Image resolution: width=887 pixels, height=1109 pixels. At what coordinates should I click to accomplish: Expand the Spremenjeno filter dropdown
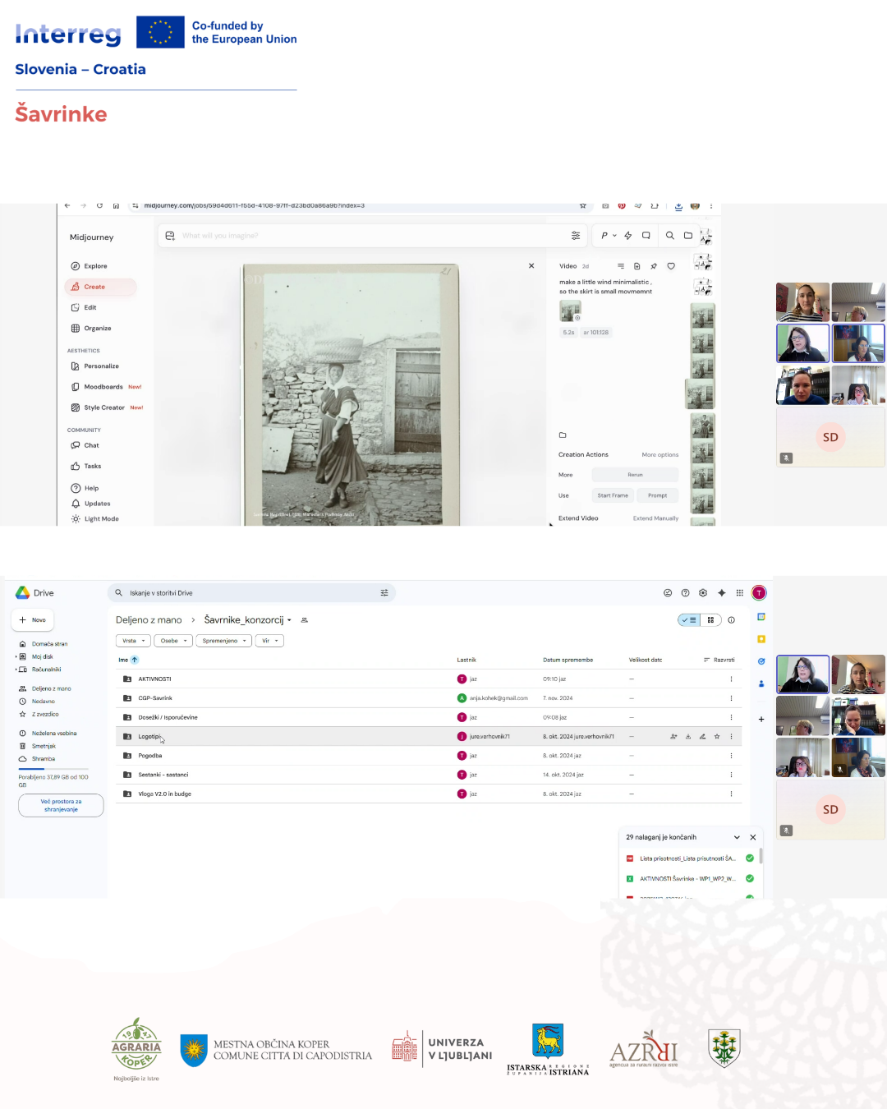coord(223,641)
